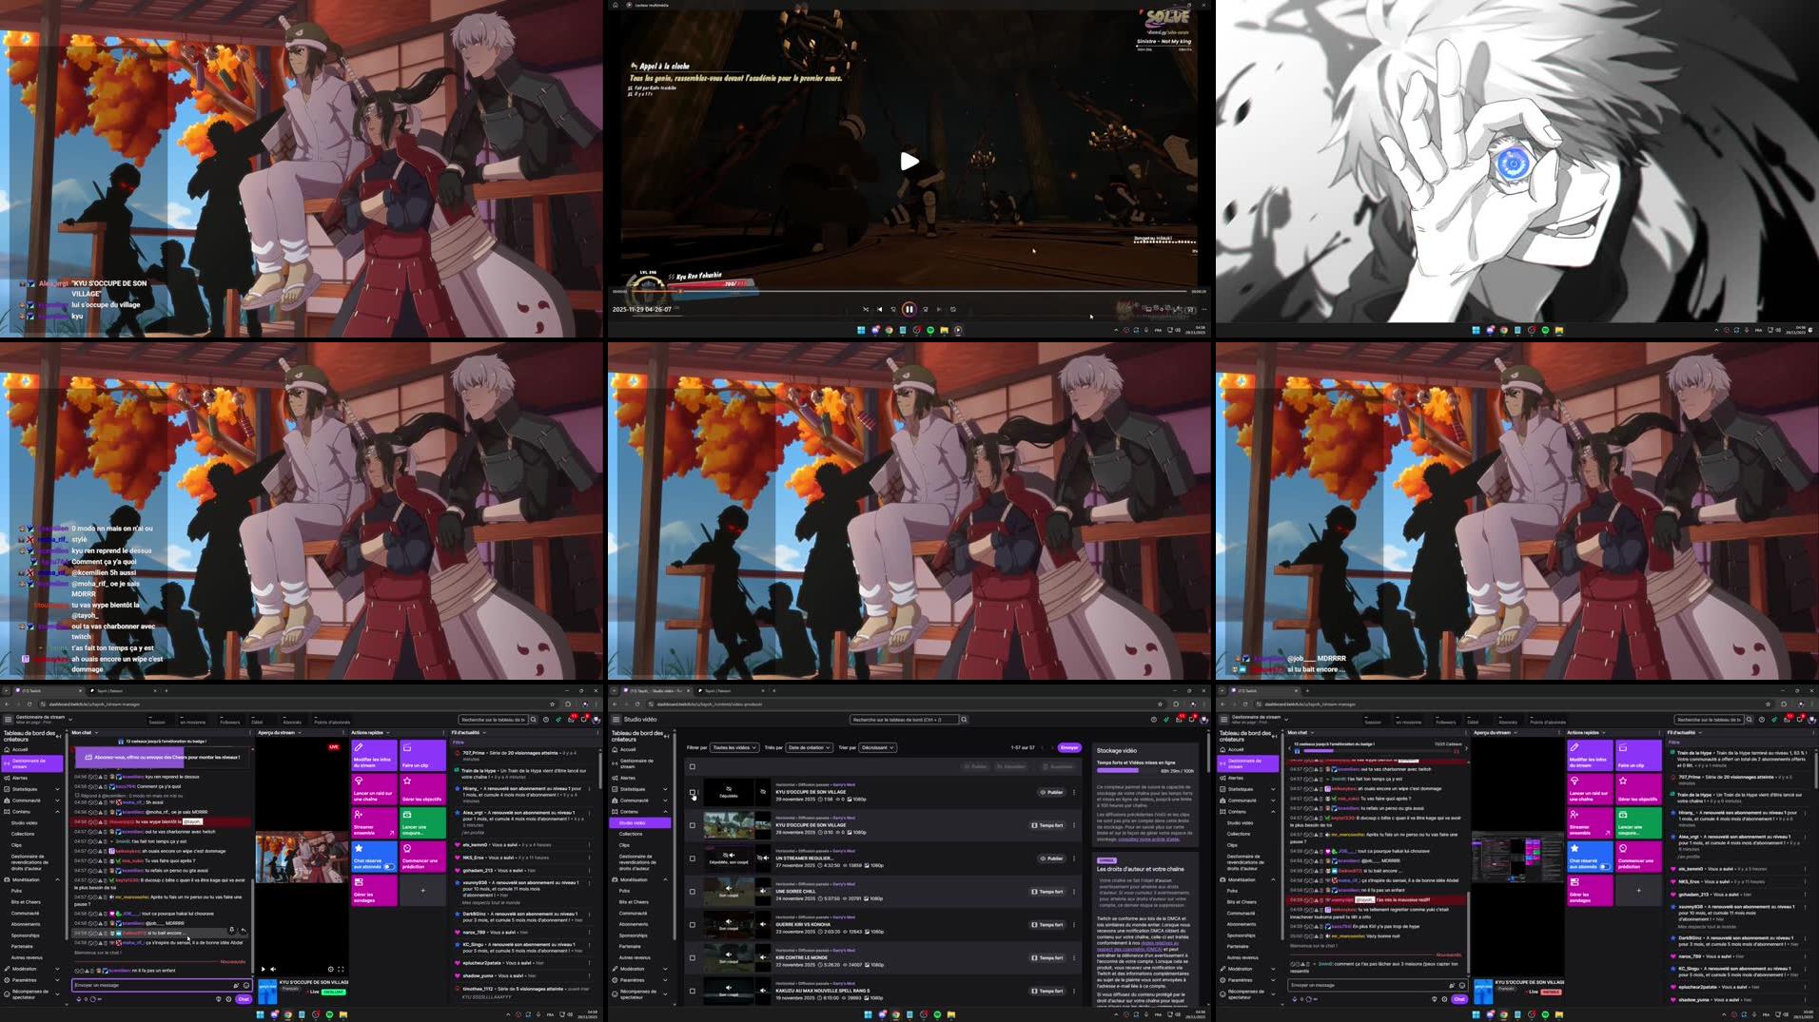Start 'Commencer une prédiction' quick action
The height and width of the screenshot is (1022, 1819).
click(407, 848)
